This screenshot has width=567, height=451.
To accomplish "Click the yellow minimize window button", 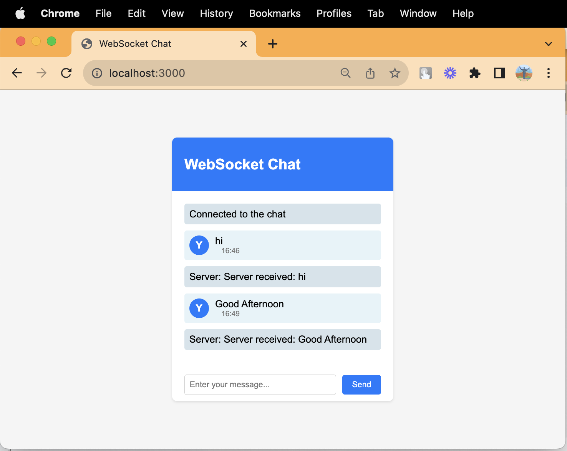I will pyautogui.click(x=36, y=41).
